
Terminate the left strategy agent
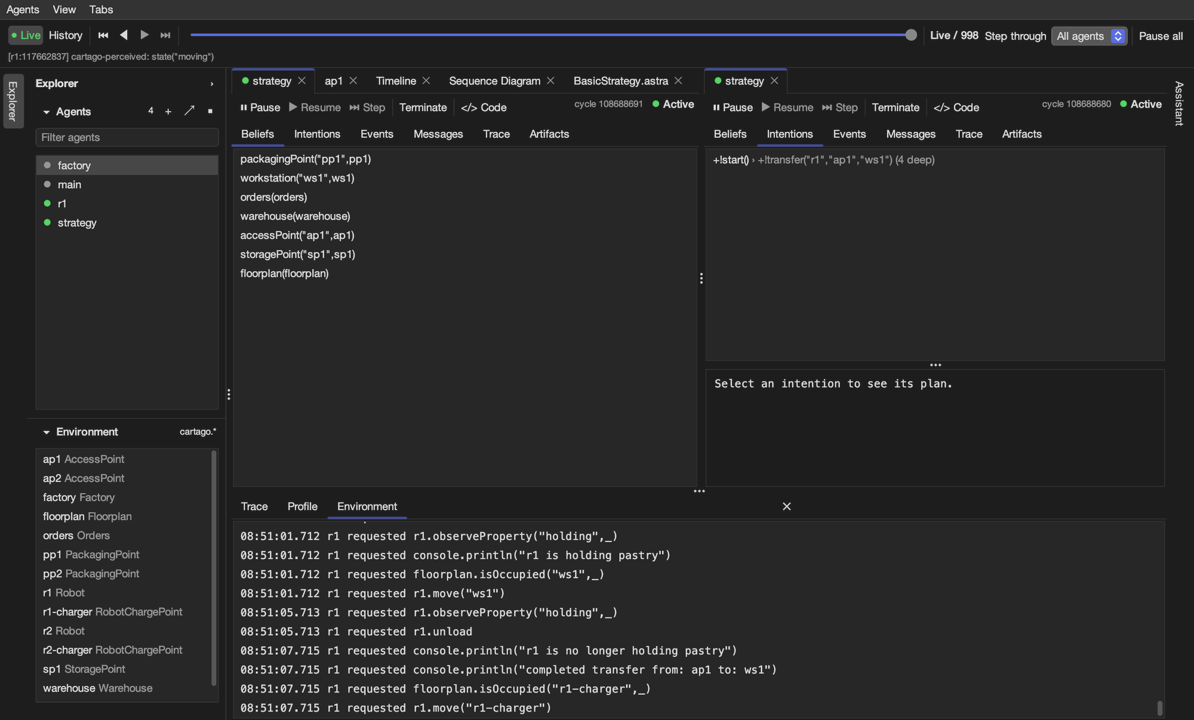pos(423,107)
